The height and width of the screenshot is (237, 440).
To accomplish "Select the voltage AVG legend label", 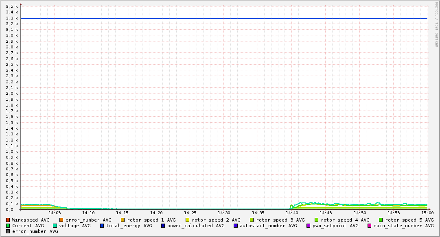I will point(75,226).
